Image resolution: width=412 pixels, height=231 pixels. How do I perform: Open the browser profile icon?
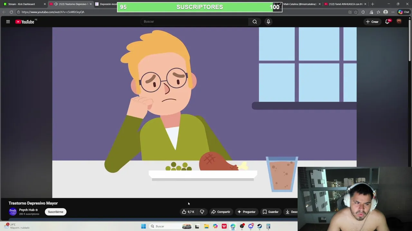pos(386,12)
